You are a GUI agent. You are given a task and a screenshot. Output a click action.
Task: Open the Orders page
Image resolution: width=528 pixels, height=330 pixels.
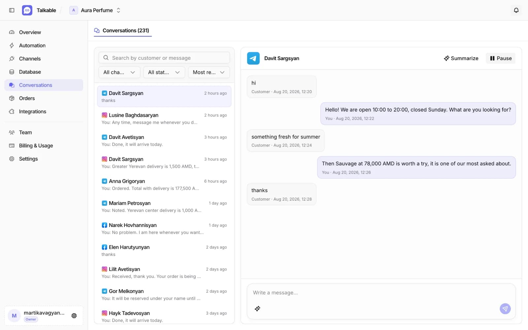44,98
